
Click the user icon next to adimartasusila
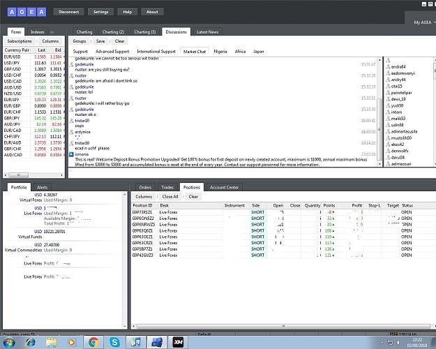388,131
